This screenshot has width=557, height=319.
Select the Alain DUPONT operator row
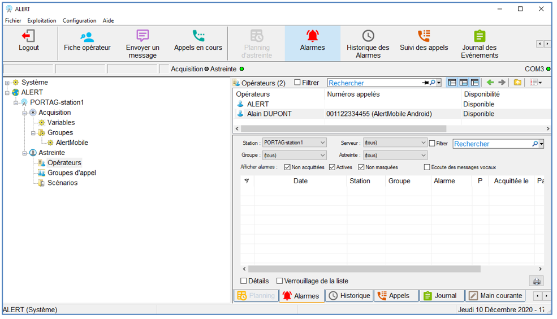click(269, 114)
